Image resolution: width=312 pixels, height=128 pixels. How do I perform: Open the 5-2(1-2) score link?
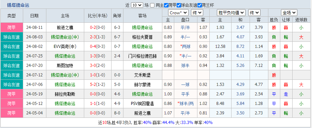(x=98, y=85)
